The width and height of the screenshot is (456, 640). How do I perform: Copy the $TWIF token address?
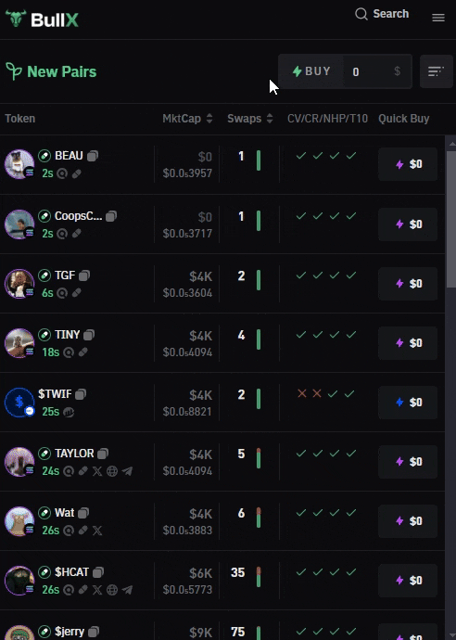click(81, 394)
